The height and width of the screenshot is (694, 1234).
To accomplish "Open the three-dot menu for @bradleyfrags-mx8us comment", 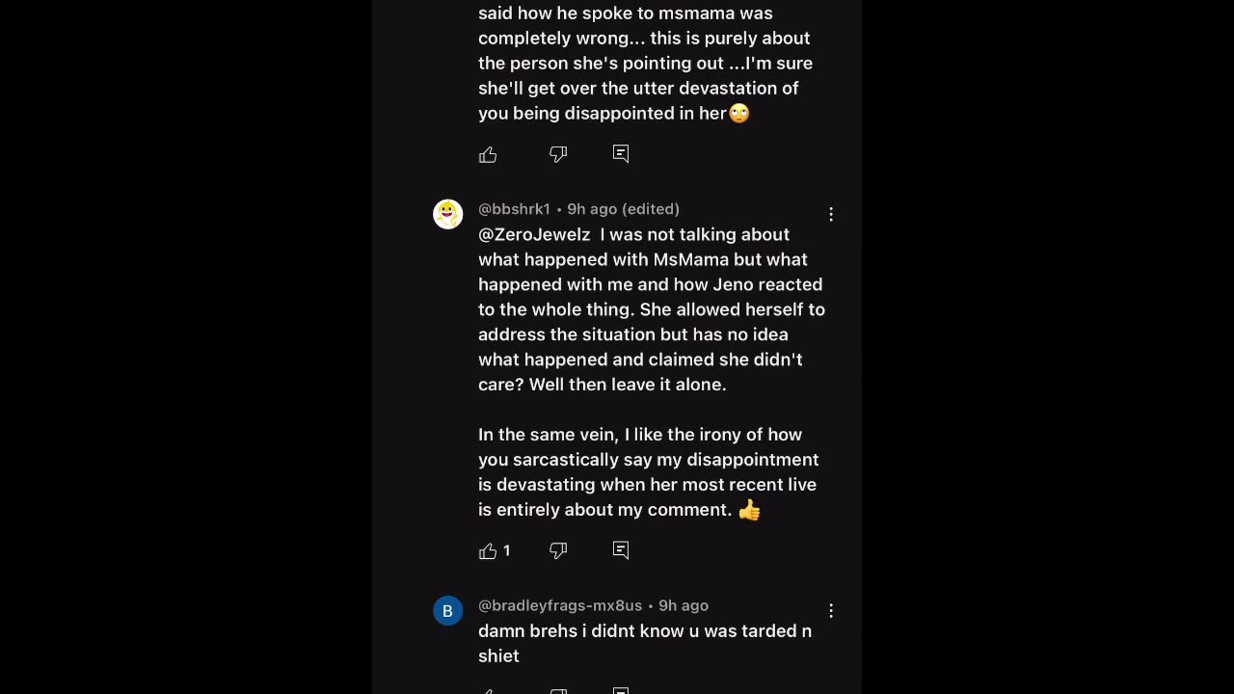I will tap(831, 610).
